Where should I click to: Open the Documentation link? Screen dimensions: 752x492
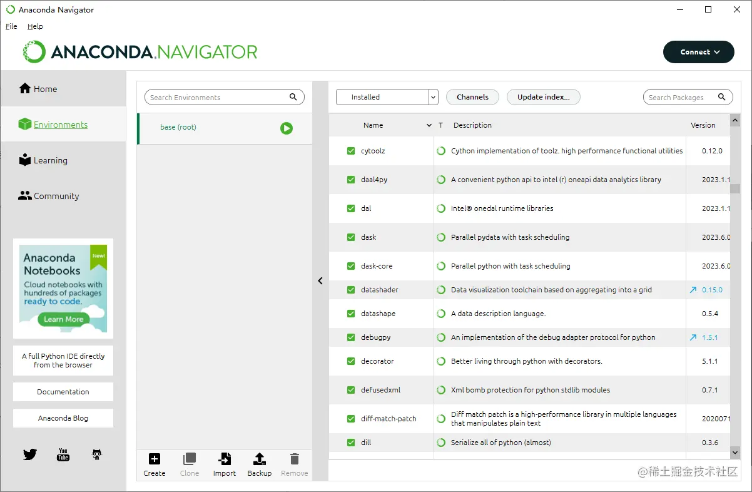coord(63,392)
